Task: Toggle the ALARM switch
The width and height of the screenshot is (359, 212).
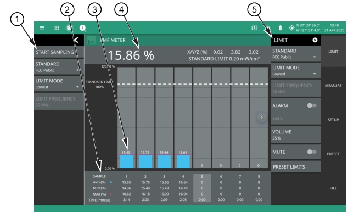Action: [312, 105]
